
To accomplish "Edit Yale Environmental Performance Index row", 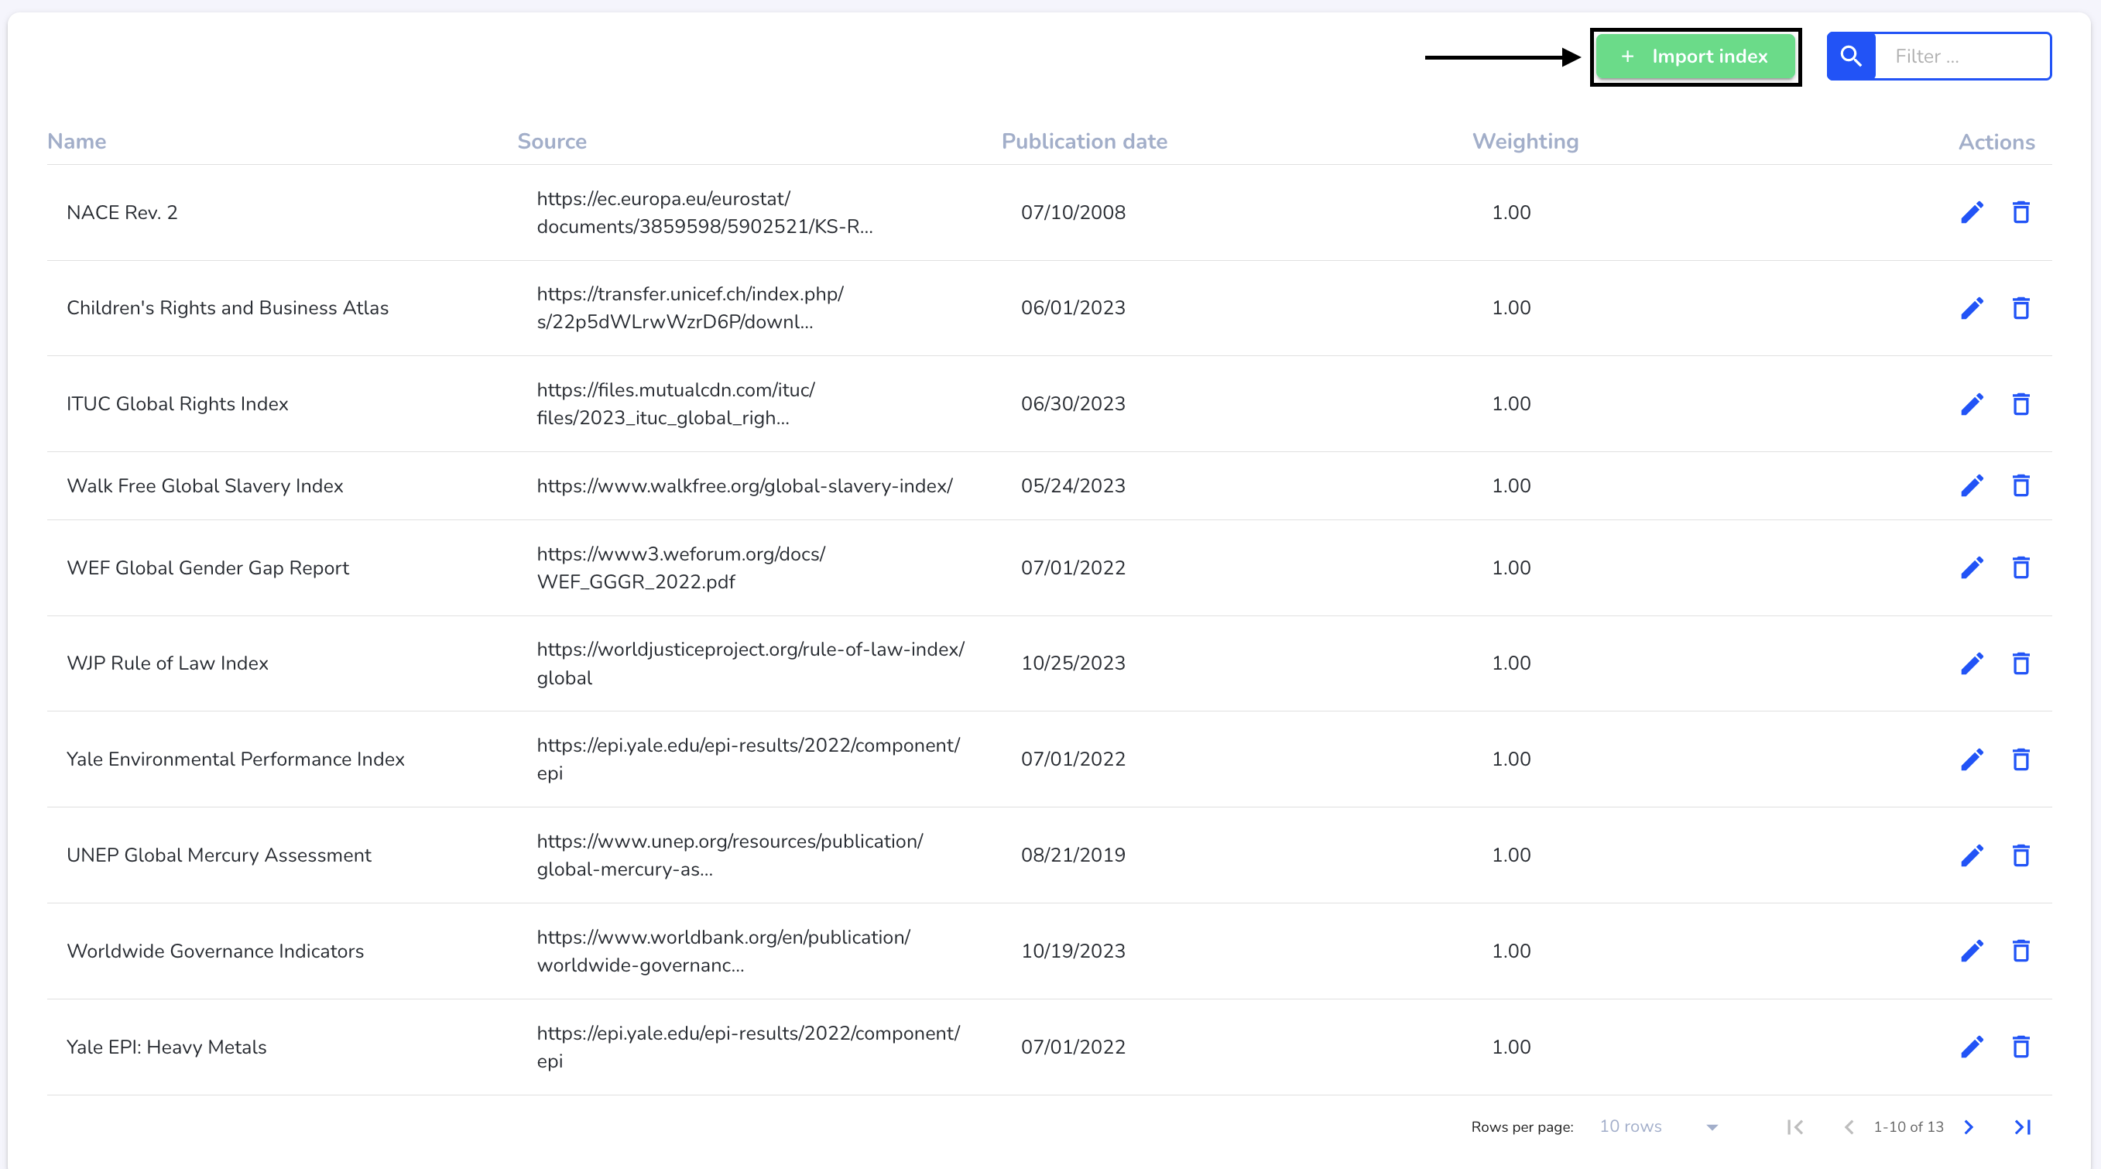I will [x=1971, y=759].
